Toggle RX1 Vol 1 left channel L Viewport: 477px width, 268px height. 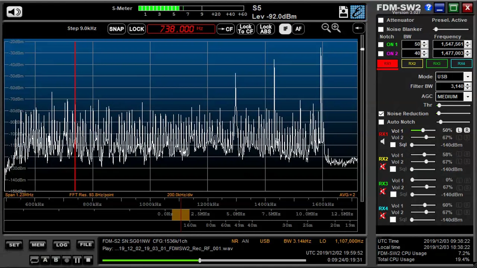(x=459, y=130)
